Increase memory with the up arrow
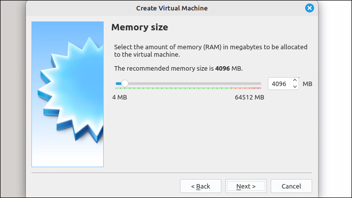The width and height of the screenshot is (352, 198). [295, 80]
